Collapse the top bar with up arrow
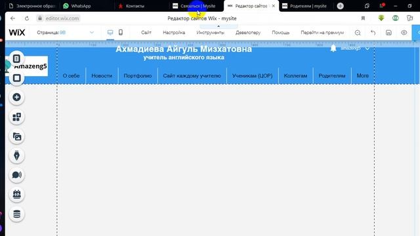 coord(219,26)
